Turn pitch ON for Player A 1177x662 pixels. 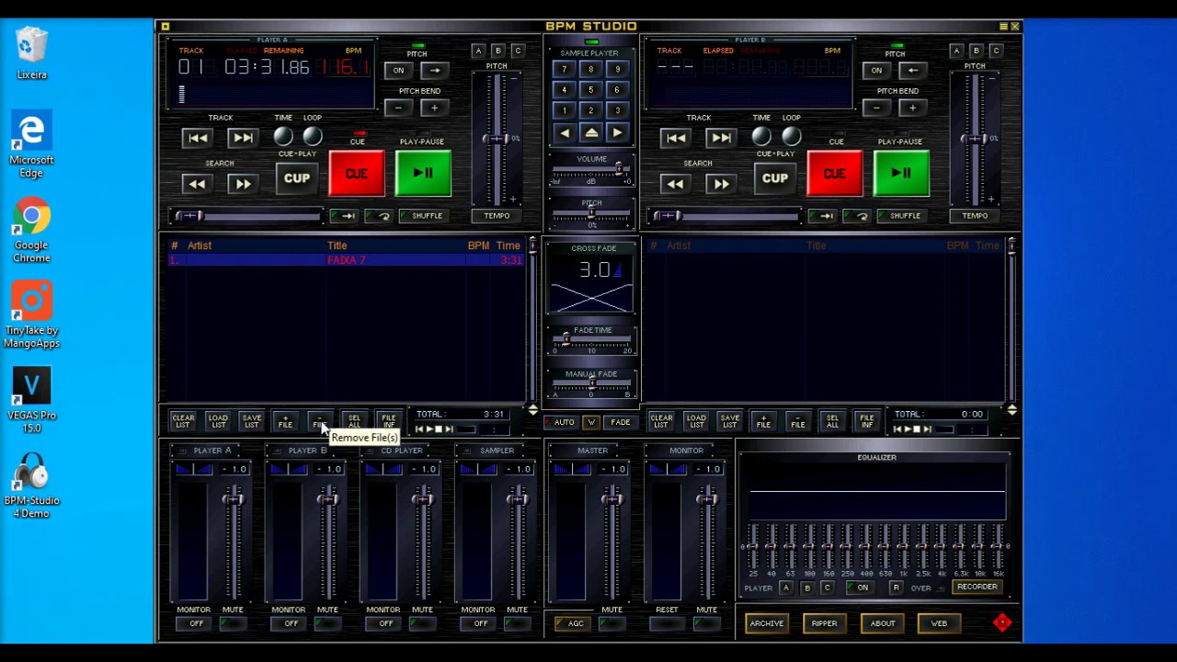398,71
